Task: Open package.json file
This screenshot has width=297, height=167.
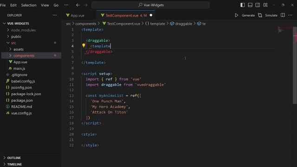Action: tap(22, 100)
